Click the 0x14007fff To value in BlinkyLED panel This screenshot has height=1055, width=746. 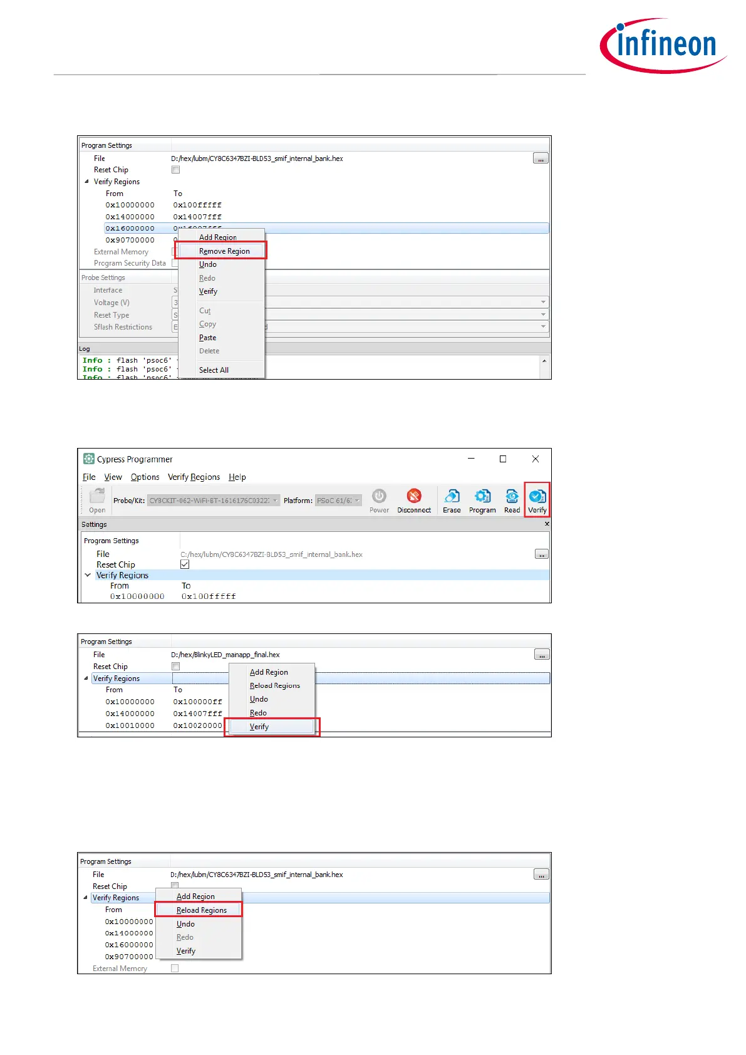(x=198, y=714)
